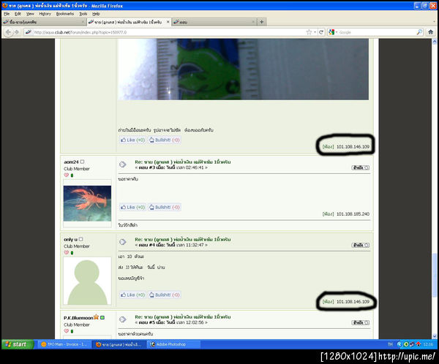439x364 pixels.
Task: Click the heart icon under aom24
Action: click(x=67, y=175)
